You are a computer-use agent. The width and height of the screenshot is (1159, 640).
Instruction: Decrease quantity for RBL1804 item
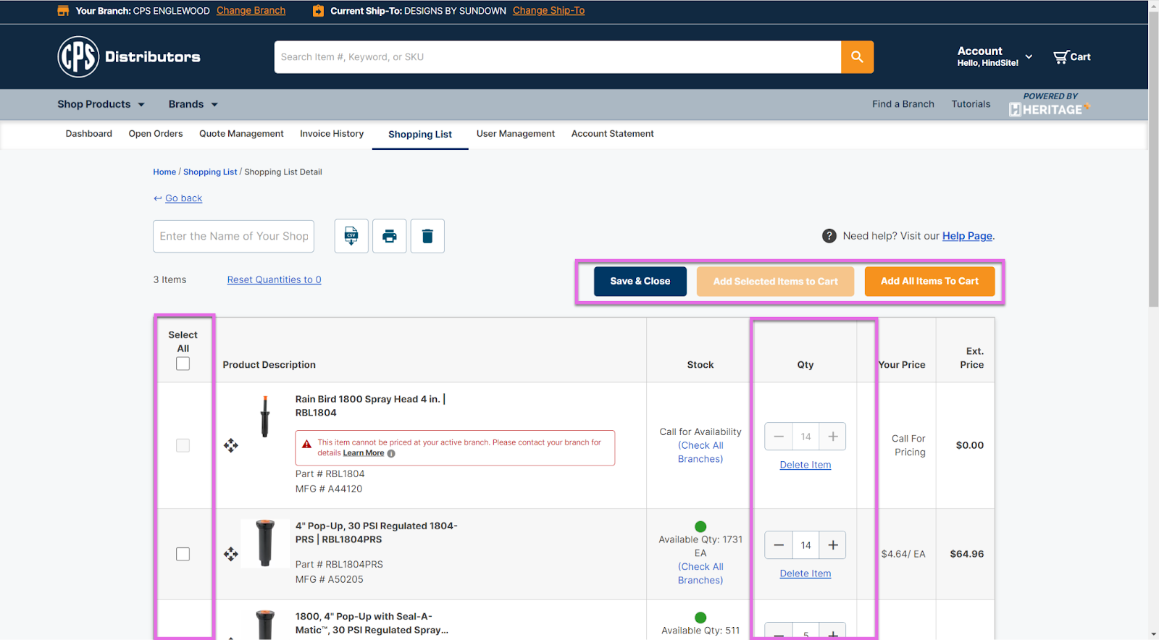[779, 437]
